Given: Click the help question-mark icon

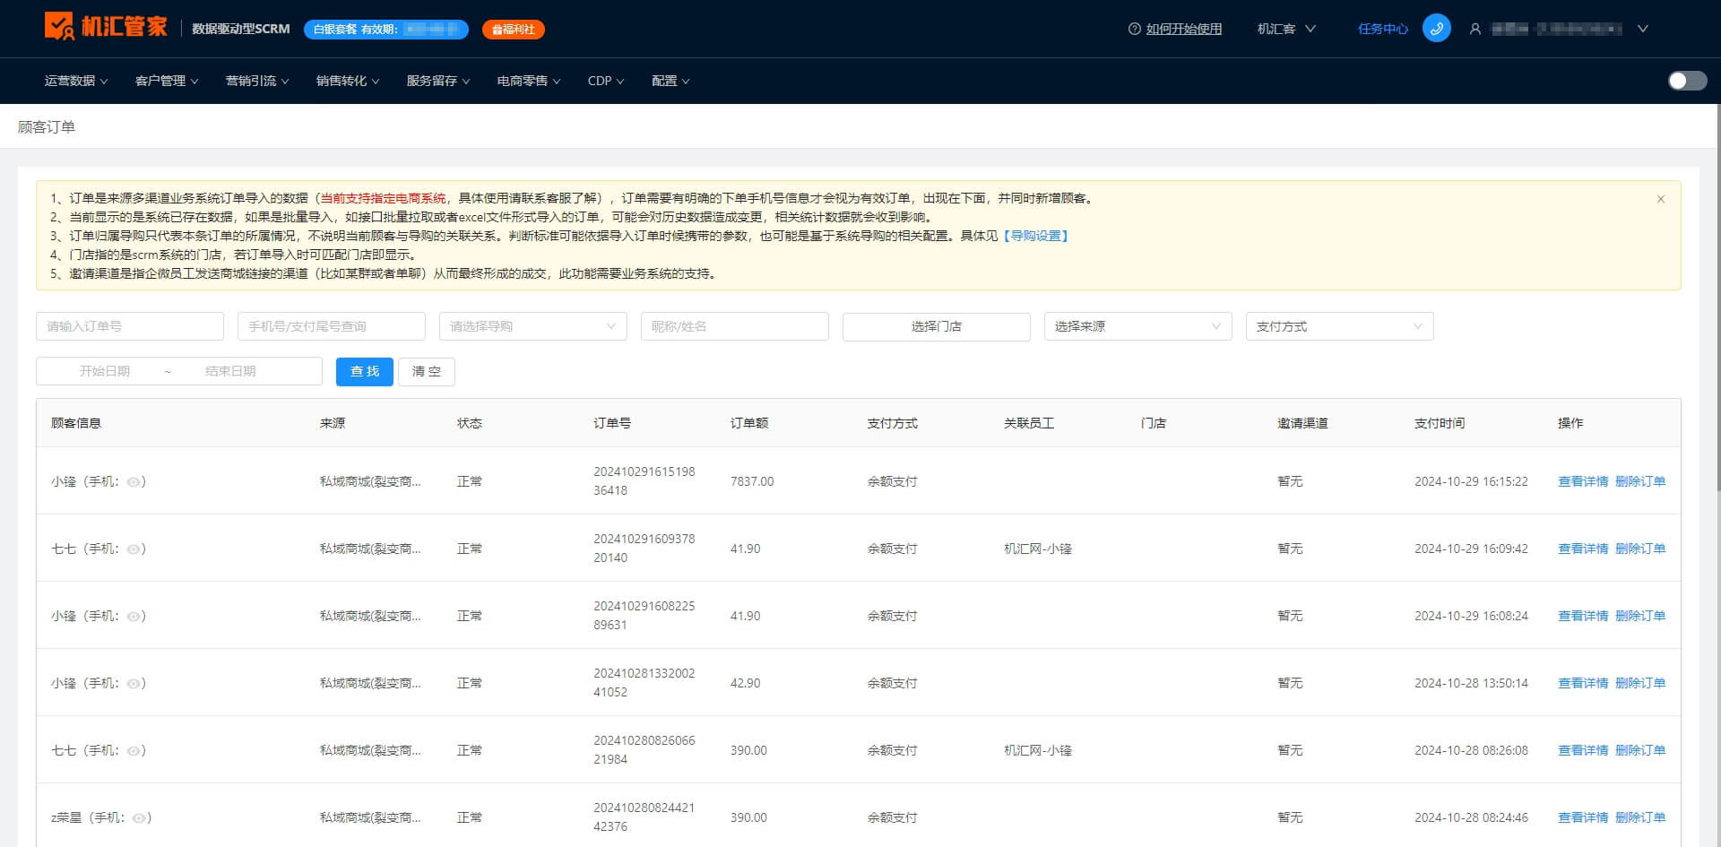Looking at the screenshot, I should (x=1134, y=29).
